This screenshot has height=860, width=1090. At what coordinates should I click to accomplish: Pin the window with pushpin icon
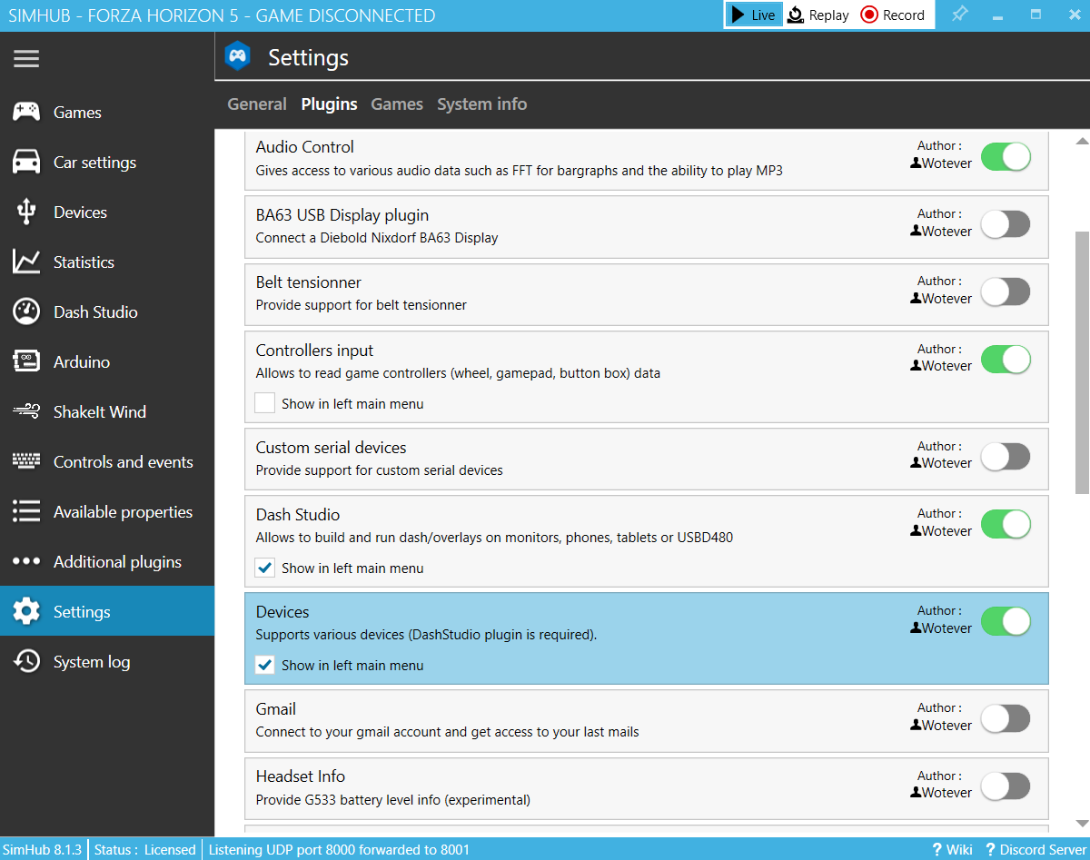pos(959,15)
